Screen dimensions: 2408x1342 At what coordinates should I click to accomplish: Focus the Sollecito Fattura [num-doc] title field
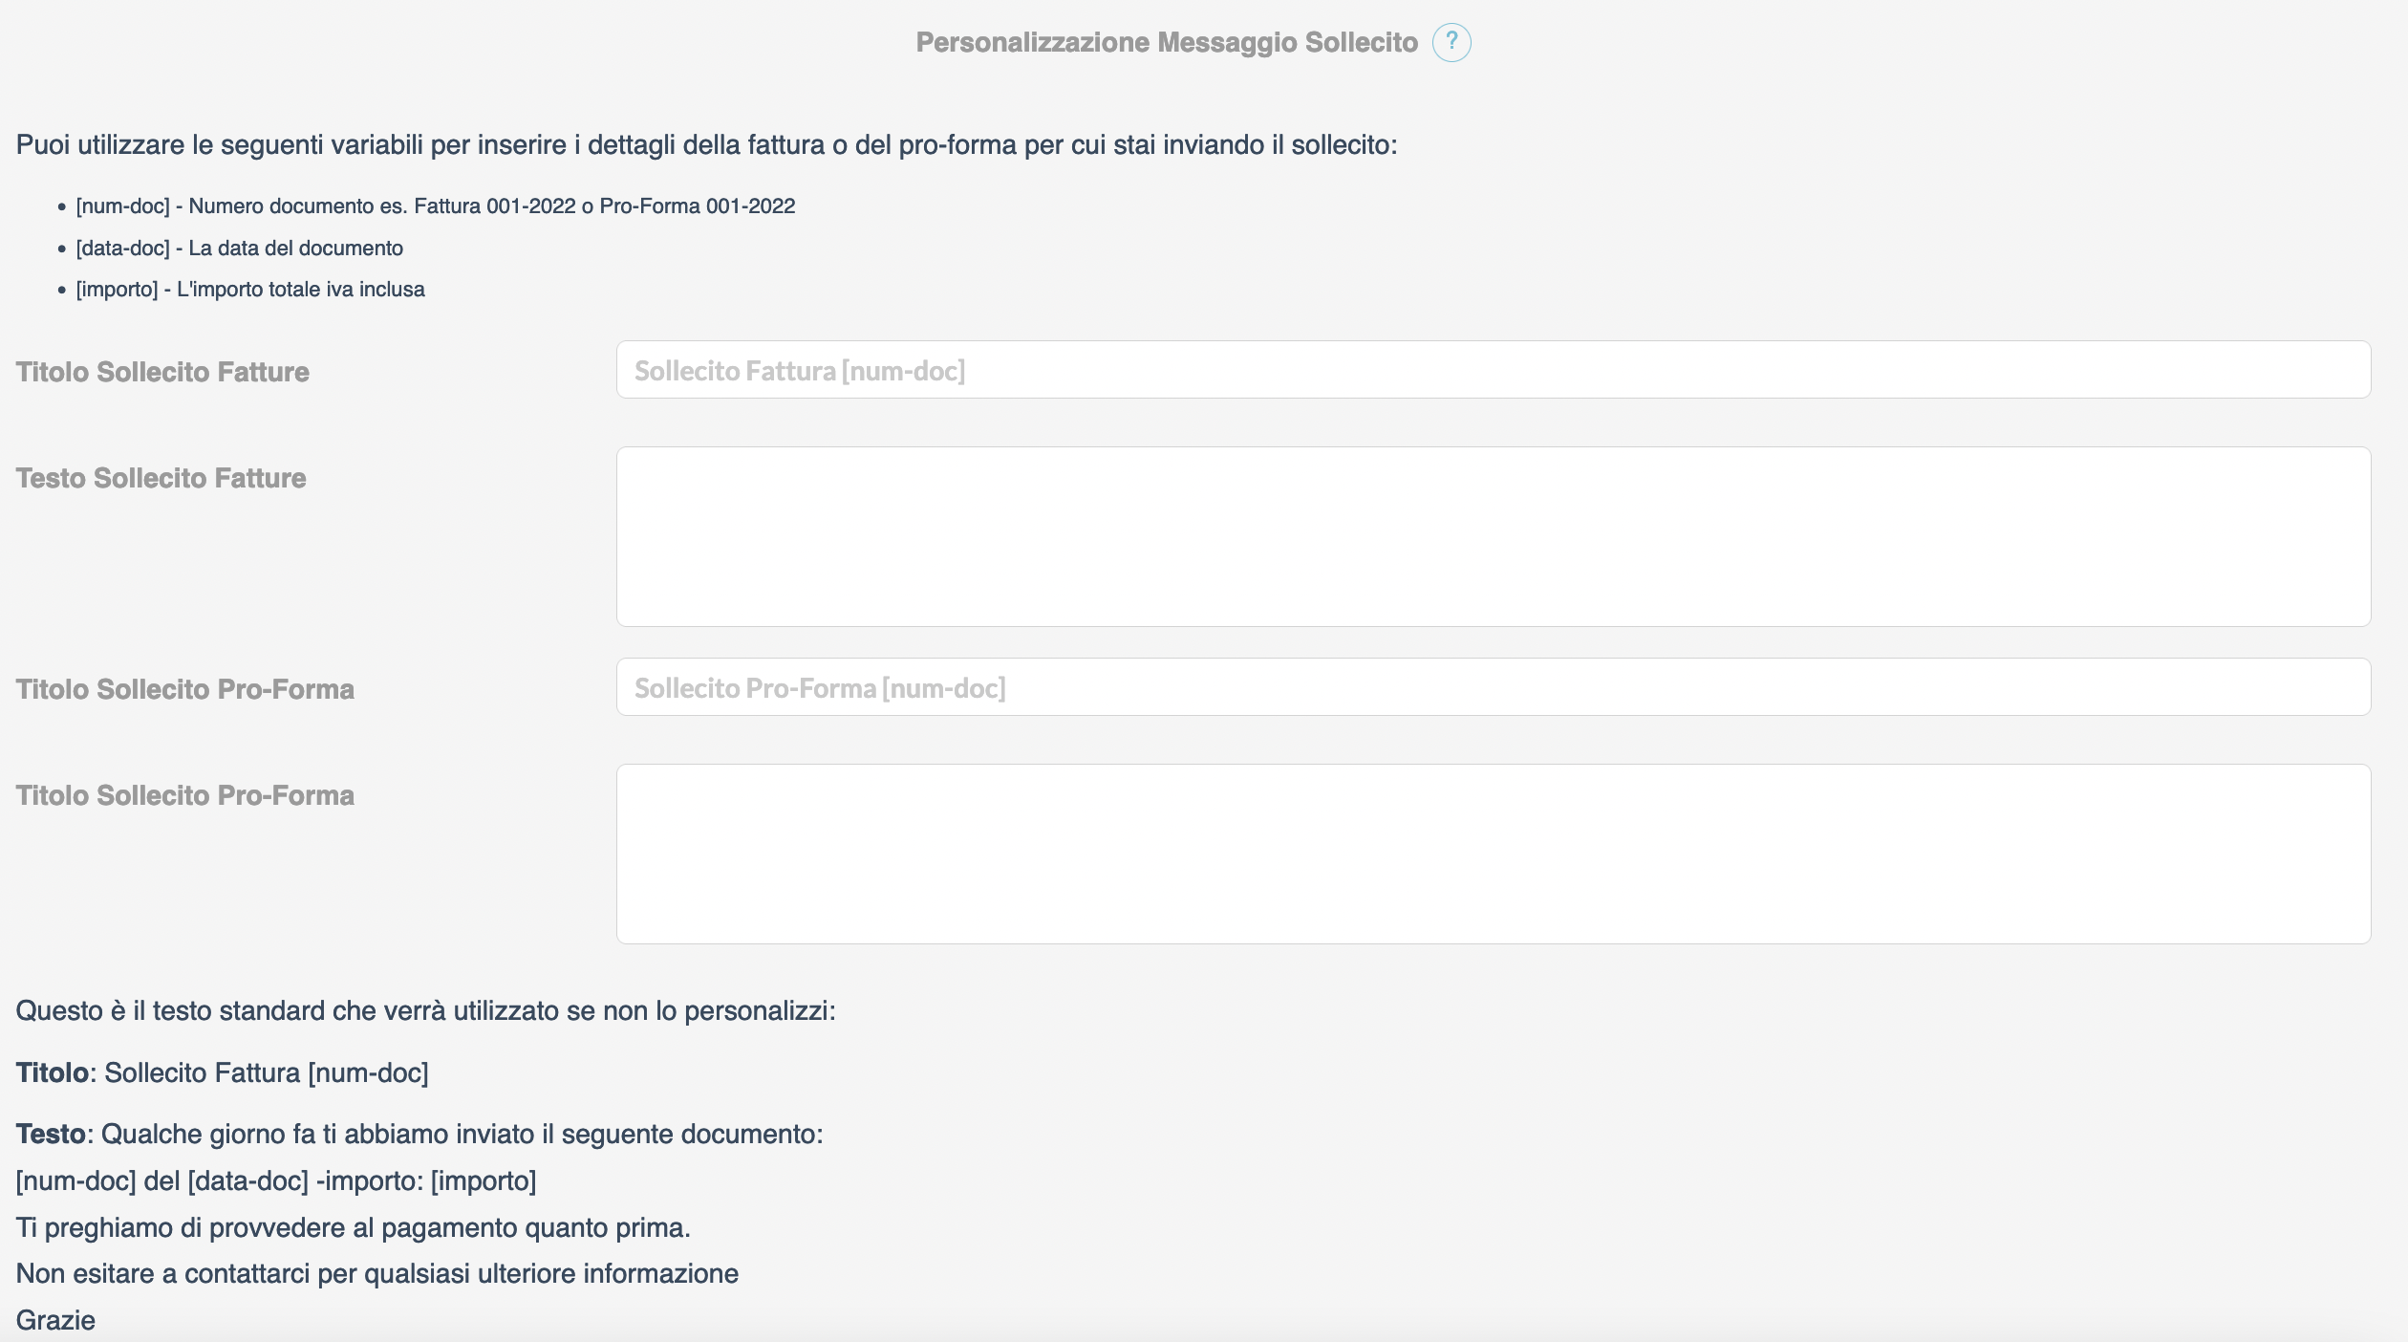[1494, 370]
